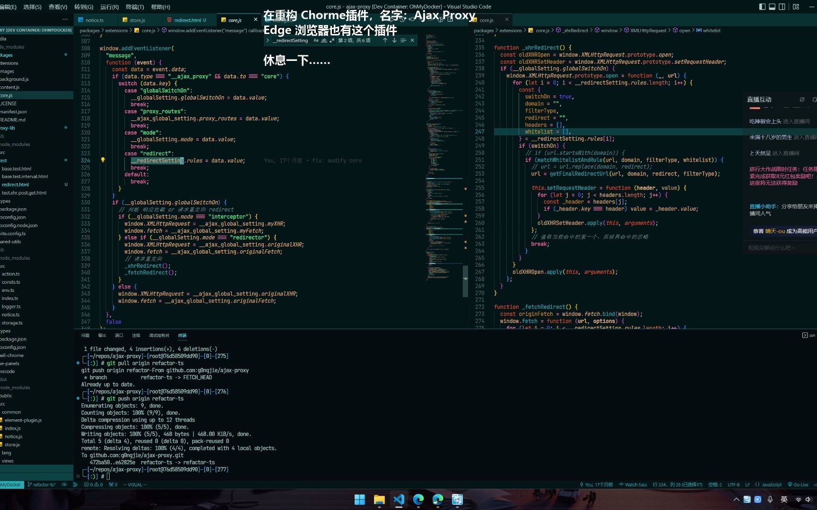Click the find input showing _redirectSetting
The image size is (817, 510).
291,41
